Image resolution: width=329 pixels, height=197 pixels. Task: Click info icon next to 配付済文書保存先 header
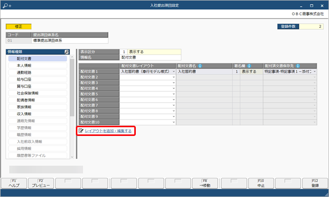298,66
